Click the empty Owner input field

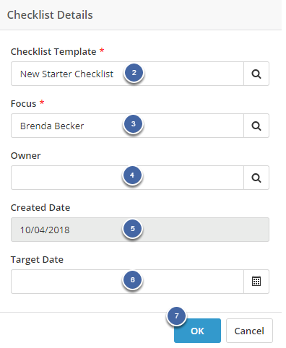point(127,178)
